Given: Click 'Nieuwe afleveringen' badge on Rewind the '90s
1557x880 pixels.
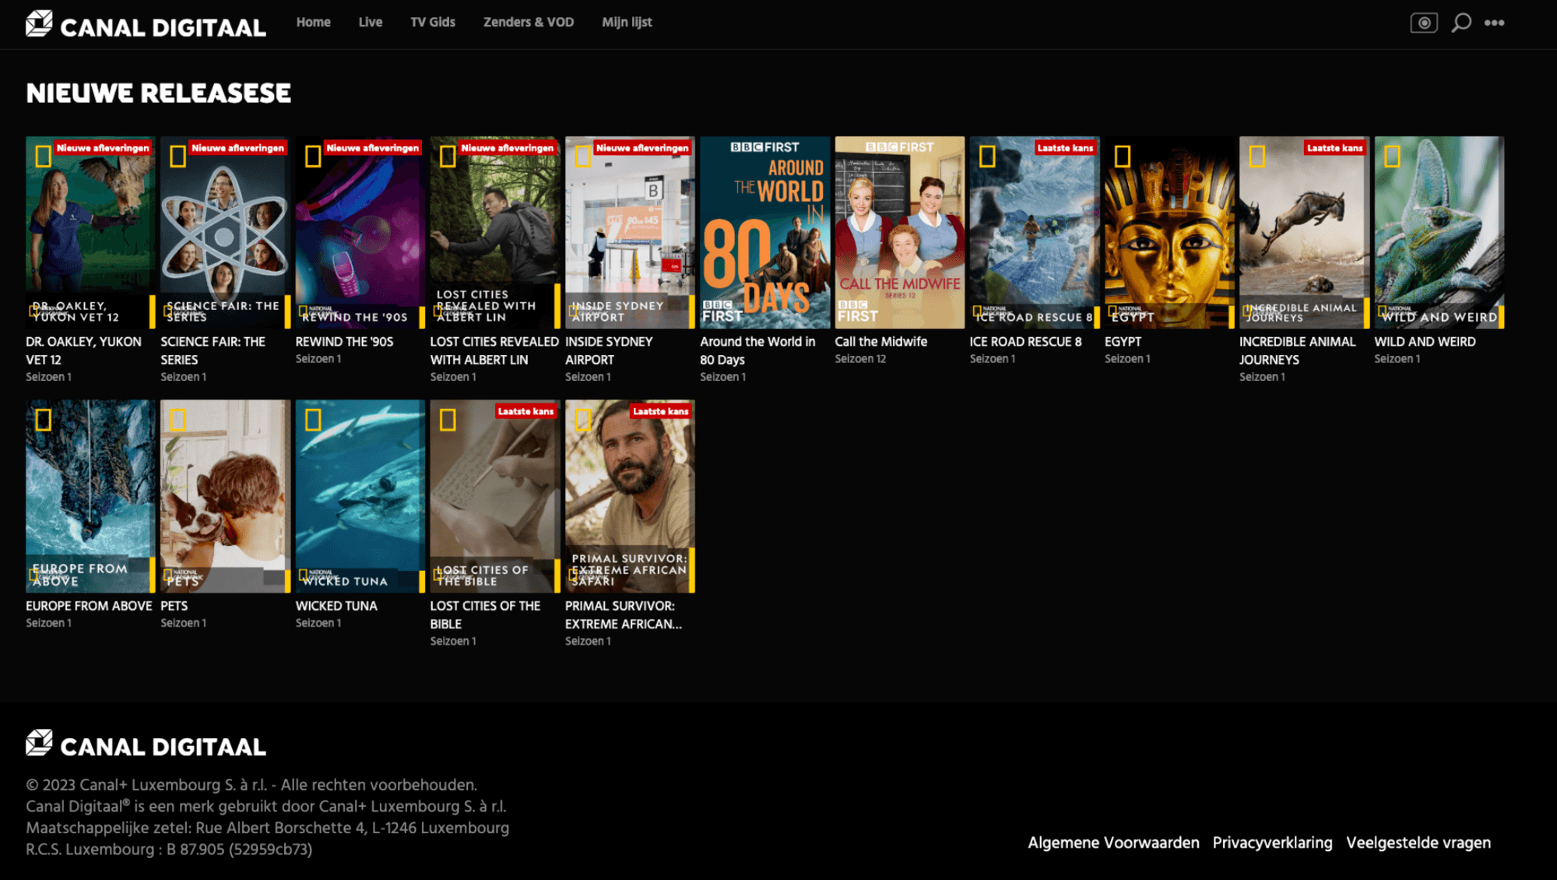Looking at the screenshot, I should [373, 147].
